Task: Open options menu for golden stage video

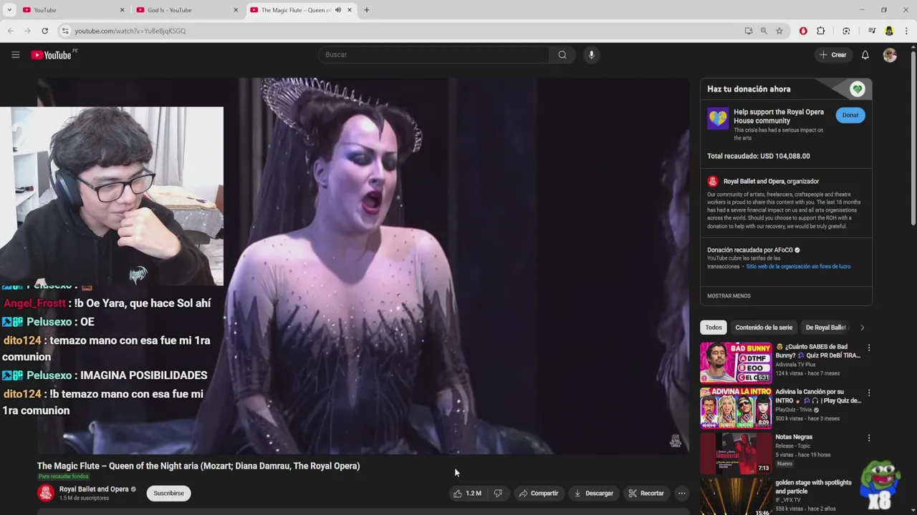Action: (x=868, y=484)
